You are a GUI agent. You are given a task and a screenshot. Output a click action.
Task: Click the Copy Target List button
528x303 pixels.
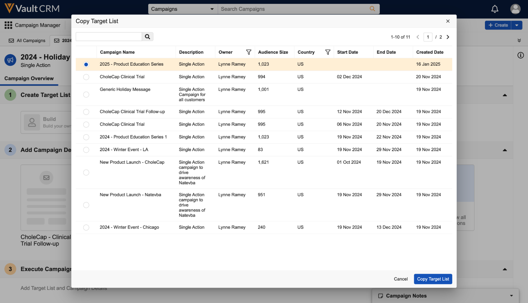433,279
